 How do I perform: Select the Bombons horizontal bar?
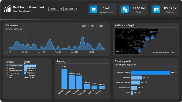pos(136,77)
